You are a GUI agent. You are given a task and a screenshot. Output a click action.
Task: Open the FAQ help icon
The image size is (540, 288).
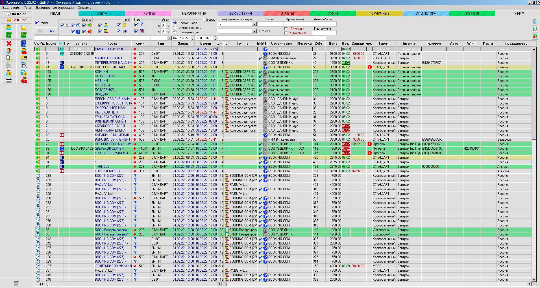pyautogui.click(x=24, y=43)
